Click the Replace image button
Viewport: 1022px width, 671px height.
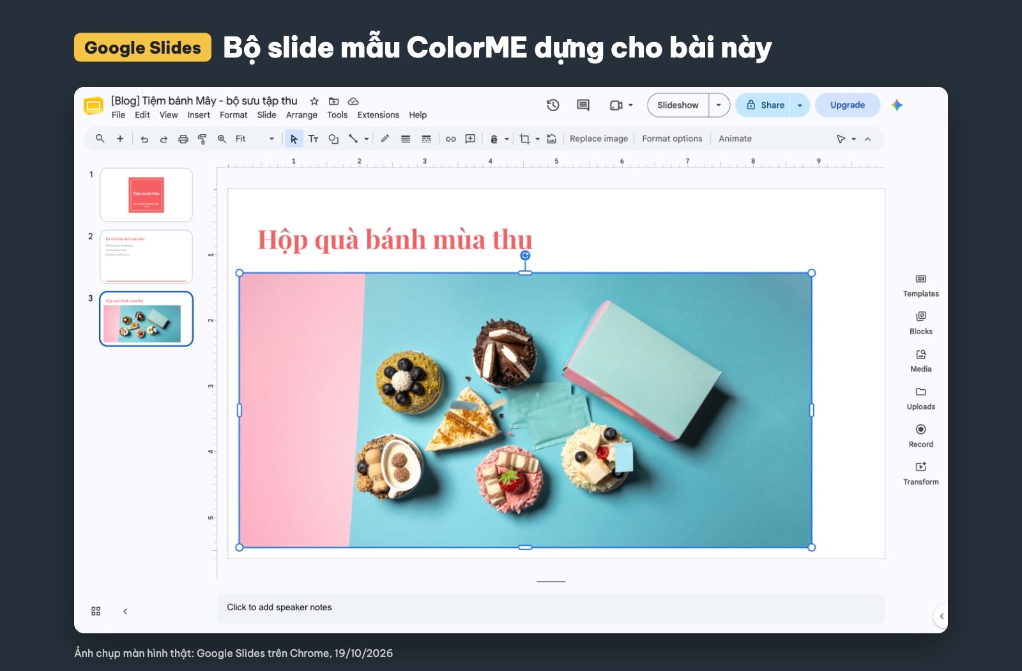599,139
